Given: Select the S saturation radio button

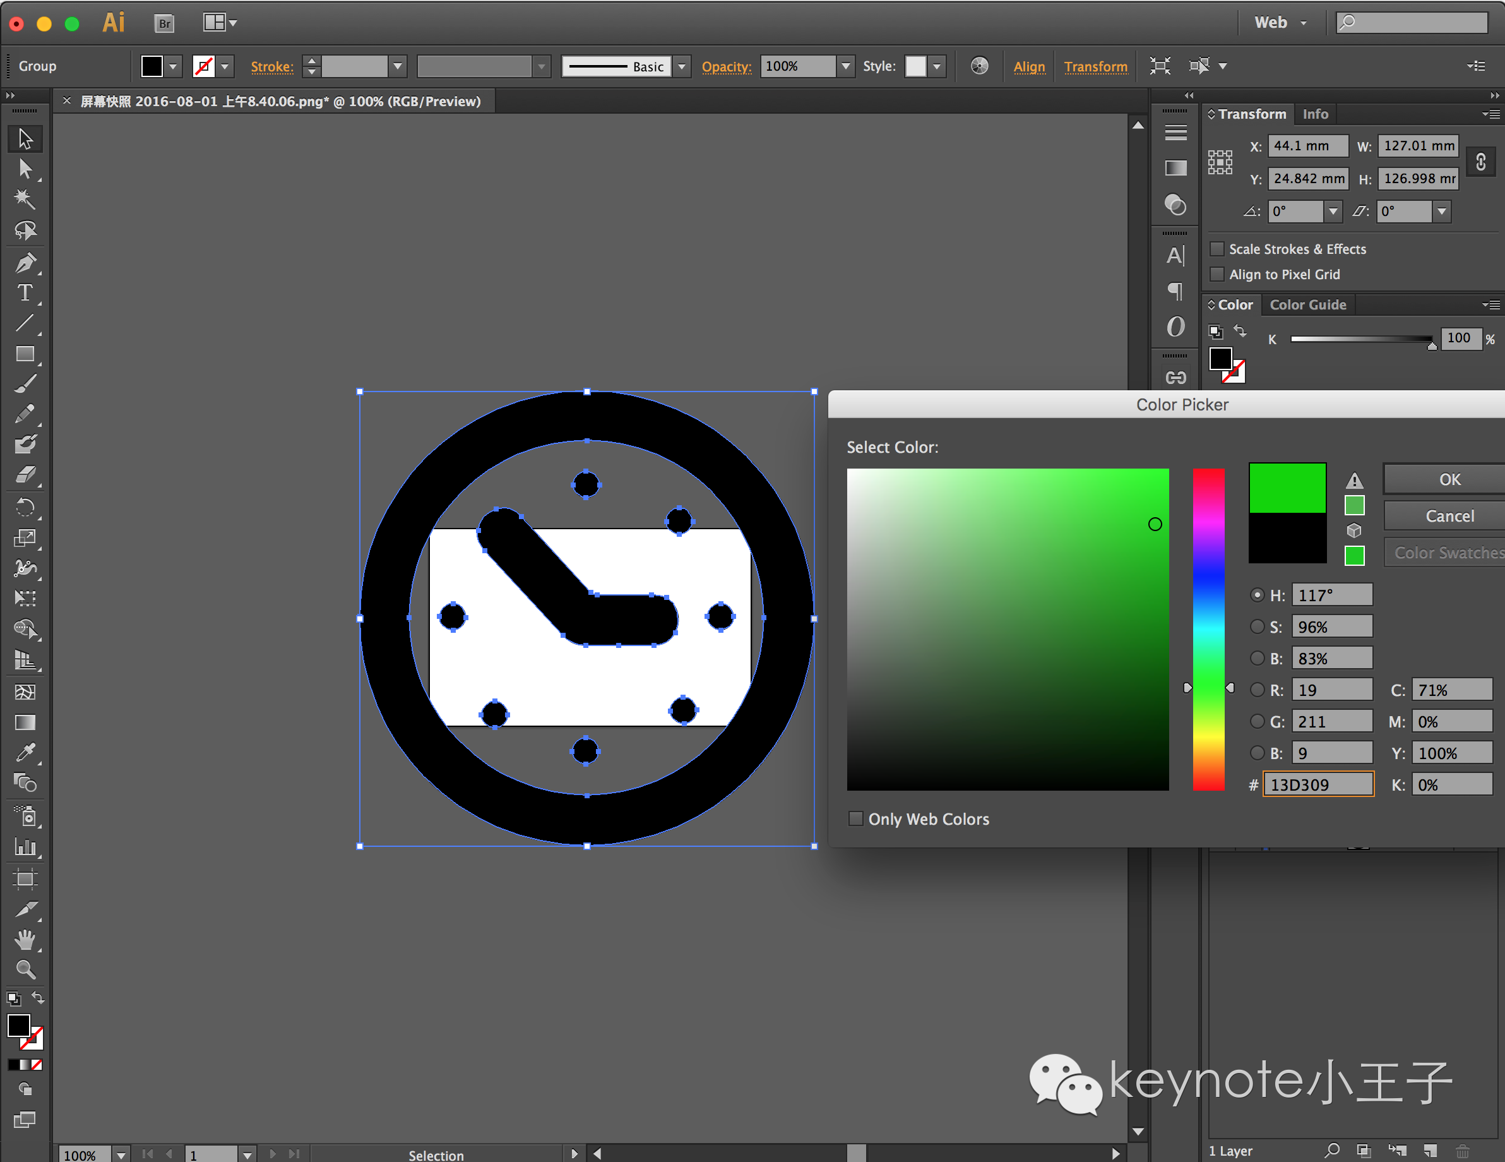Looking at the screenshot, I should click(x=1258, y=626).
